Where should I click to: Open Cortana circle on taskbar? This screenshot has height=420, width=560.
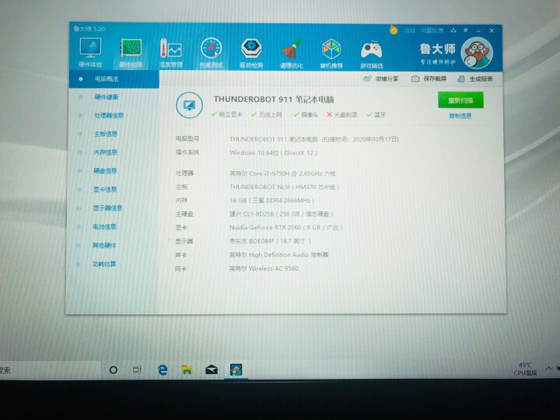[x=114, y=370]
